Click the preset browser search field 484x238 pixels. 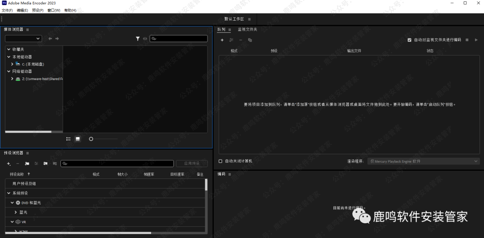coord(117,164)
